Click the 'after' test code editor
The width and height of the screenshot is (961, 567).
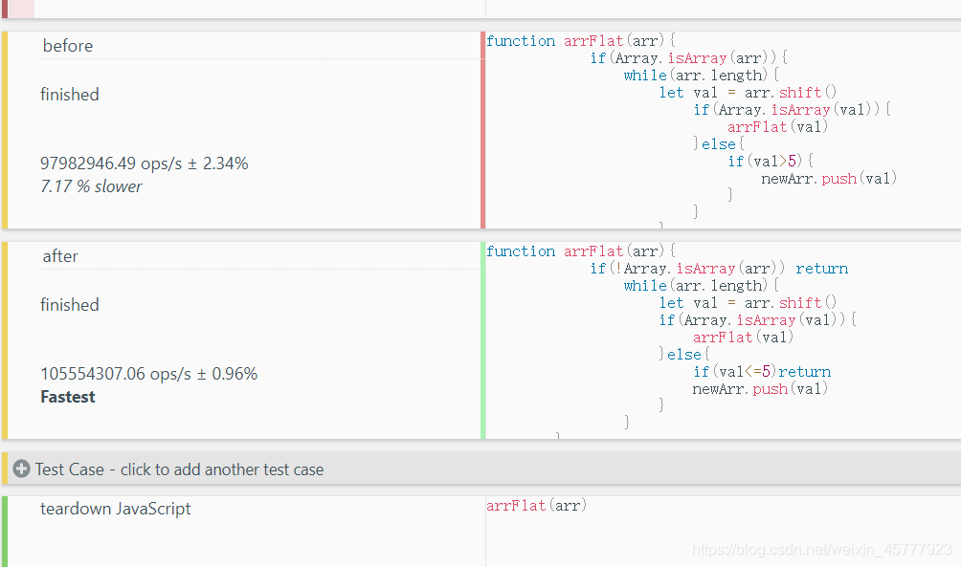[724, 340]
